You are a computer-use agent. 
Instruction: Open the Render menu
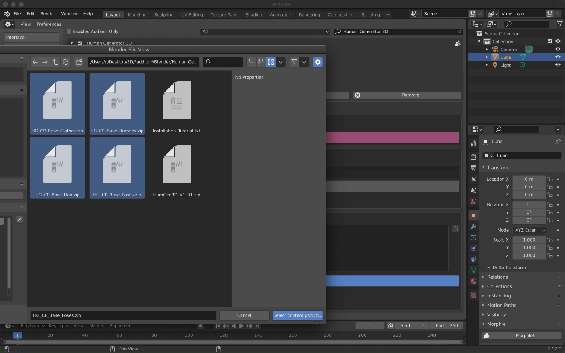click(47, 13)
